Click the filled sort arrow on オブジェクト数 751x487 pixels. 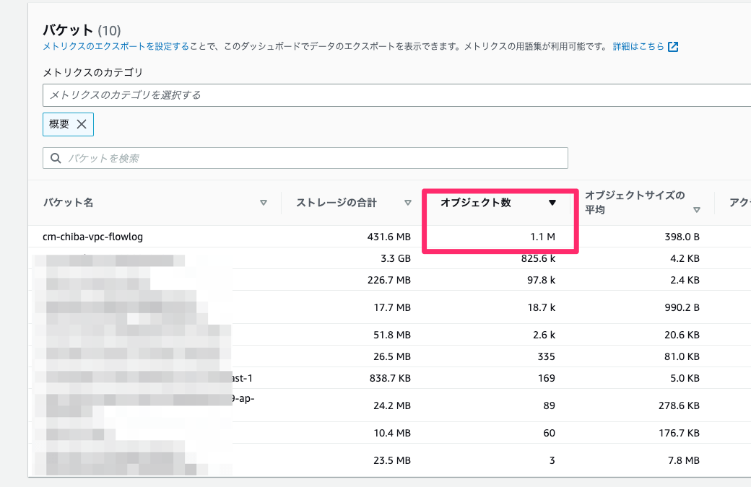(552, 203)
